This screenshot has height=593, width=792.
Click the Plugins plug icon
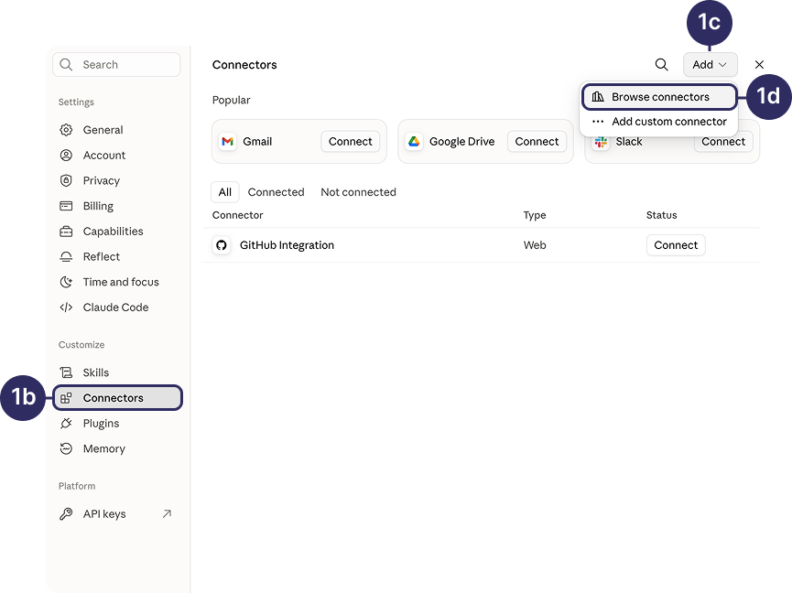tap(66, 423)
